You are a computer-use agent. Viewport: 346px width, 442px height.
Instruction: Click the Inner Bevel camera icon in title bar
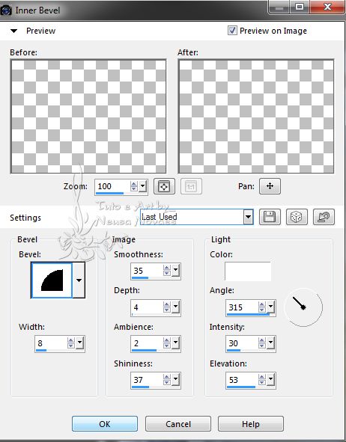pos(6,10)
